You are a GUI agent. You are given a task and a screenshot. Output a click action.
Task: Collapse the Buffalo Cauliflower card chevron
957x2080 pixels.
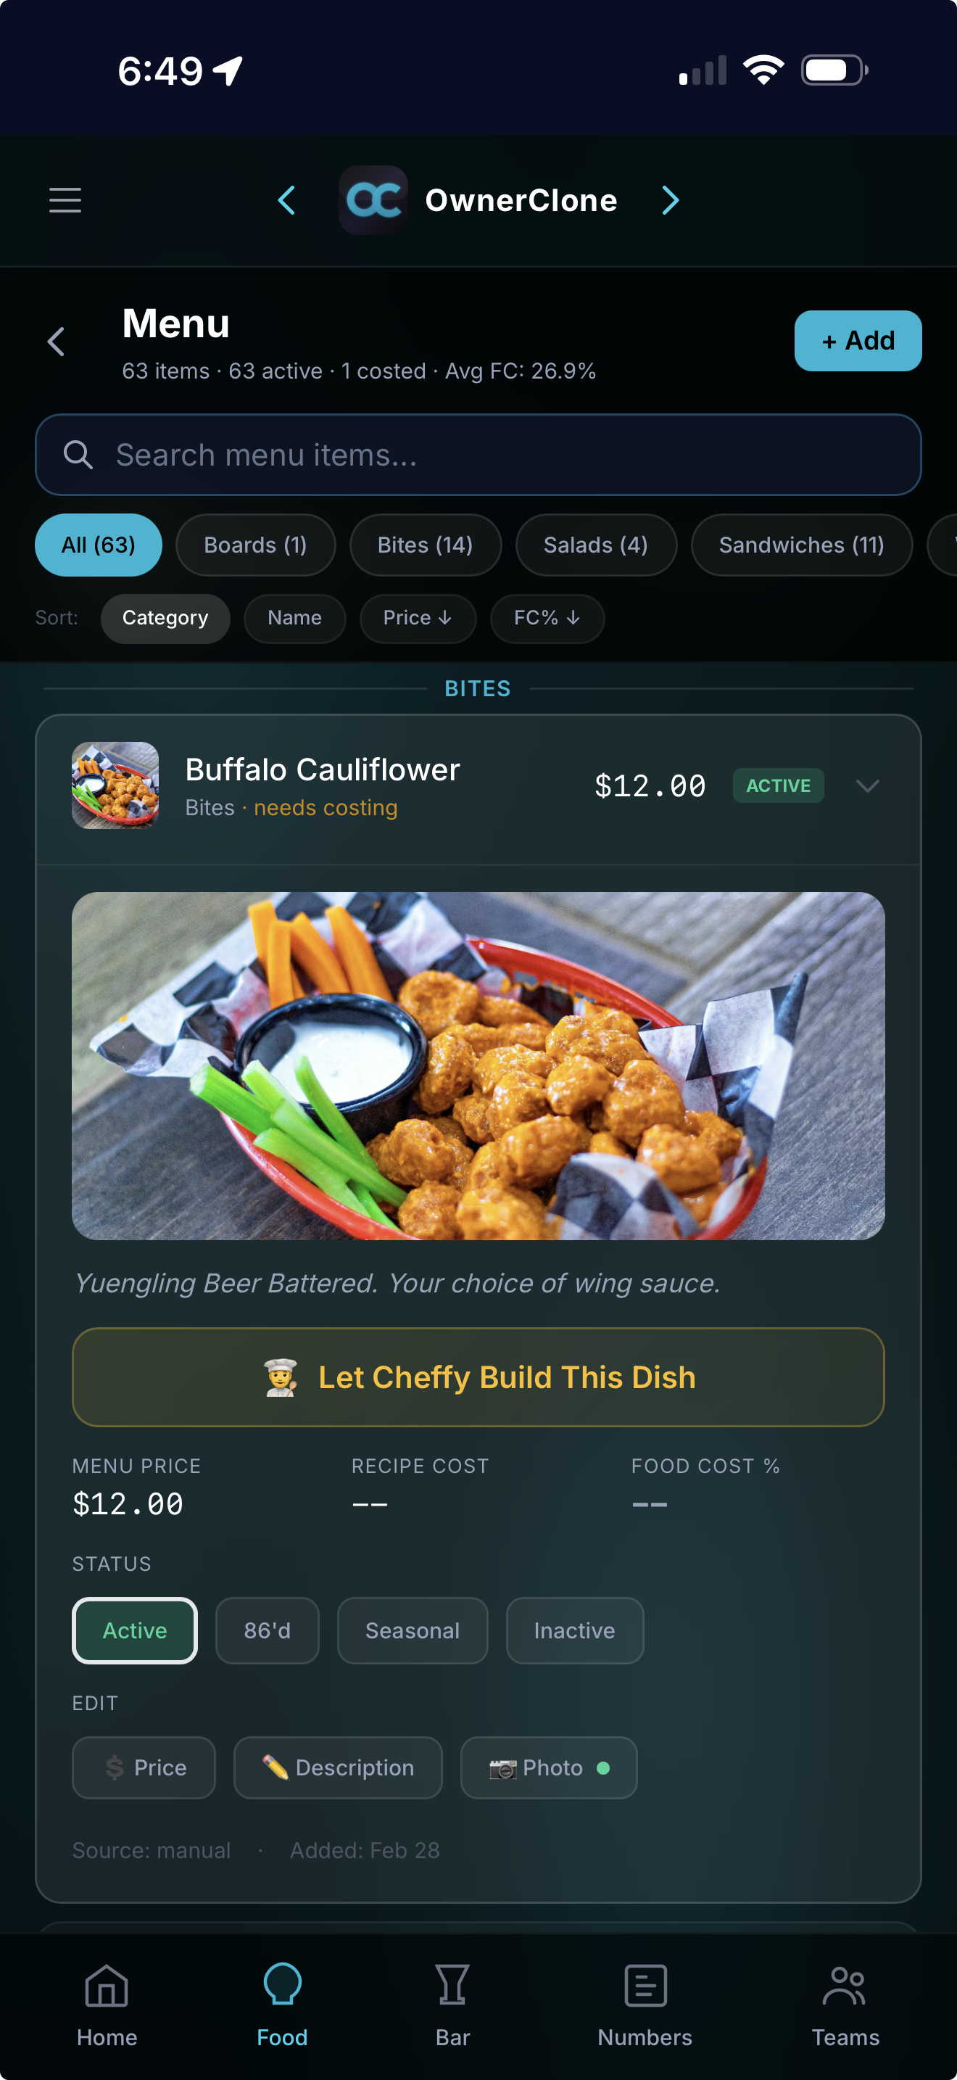[x=867, y=785]
